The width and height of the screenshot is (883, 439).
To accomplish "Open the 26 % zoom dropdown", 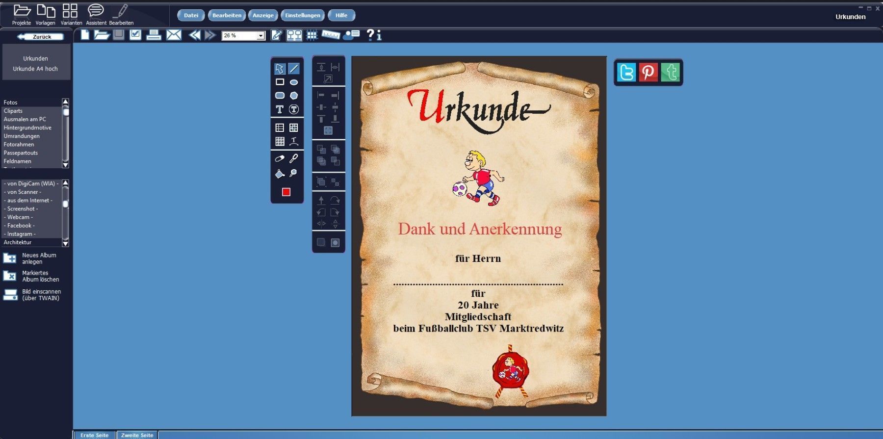I will [261, 36].
